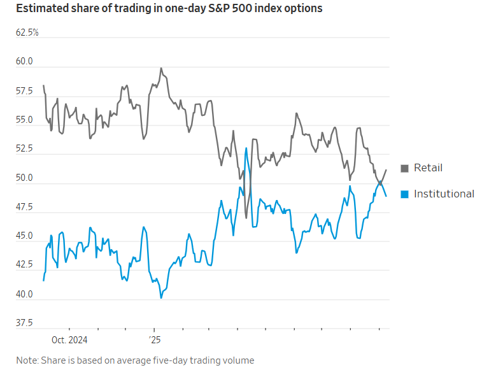This screenshot has height=370, width=482.
Task: Click the 52.5 y-axis label
Action: (x=24, y=148)
